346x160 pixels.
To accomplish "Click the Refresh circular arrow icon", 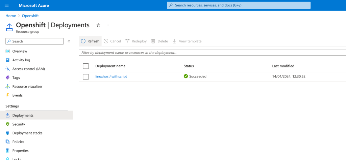I will pos(83,41).
